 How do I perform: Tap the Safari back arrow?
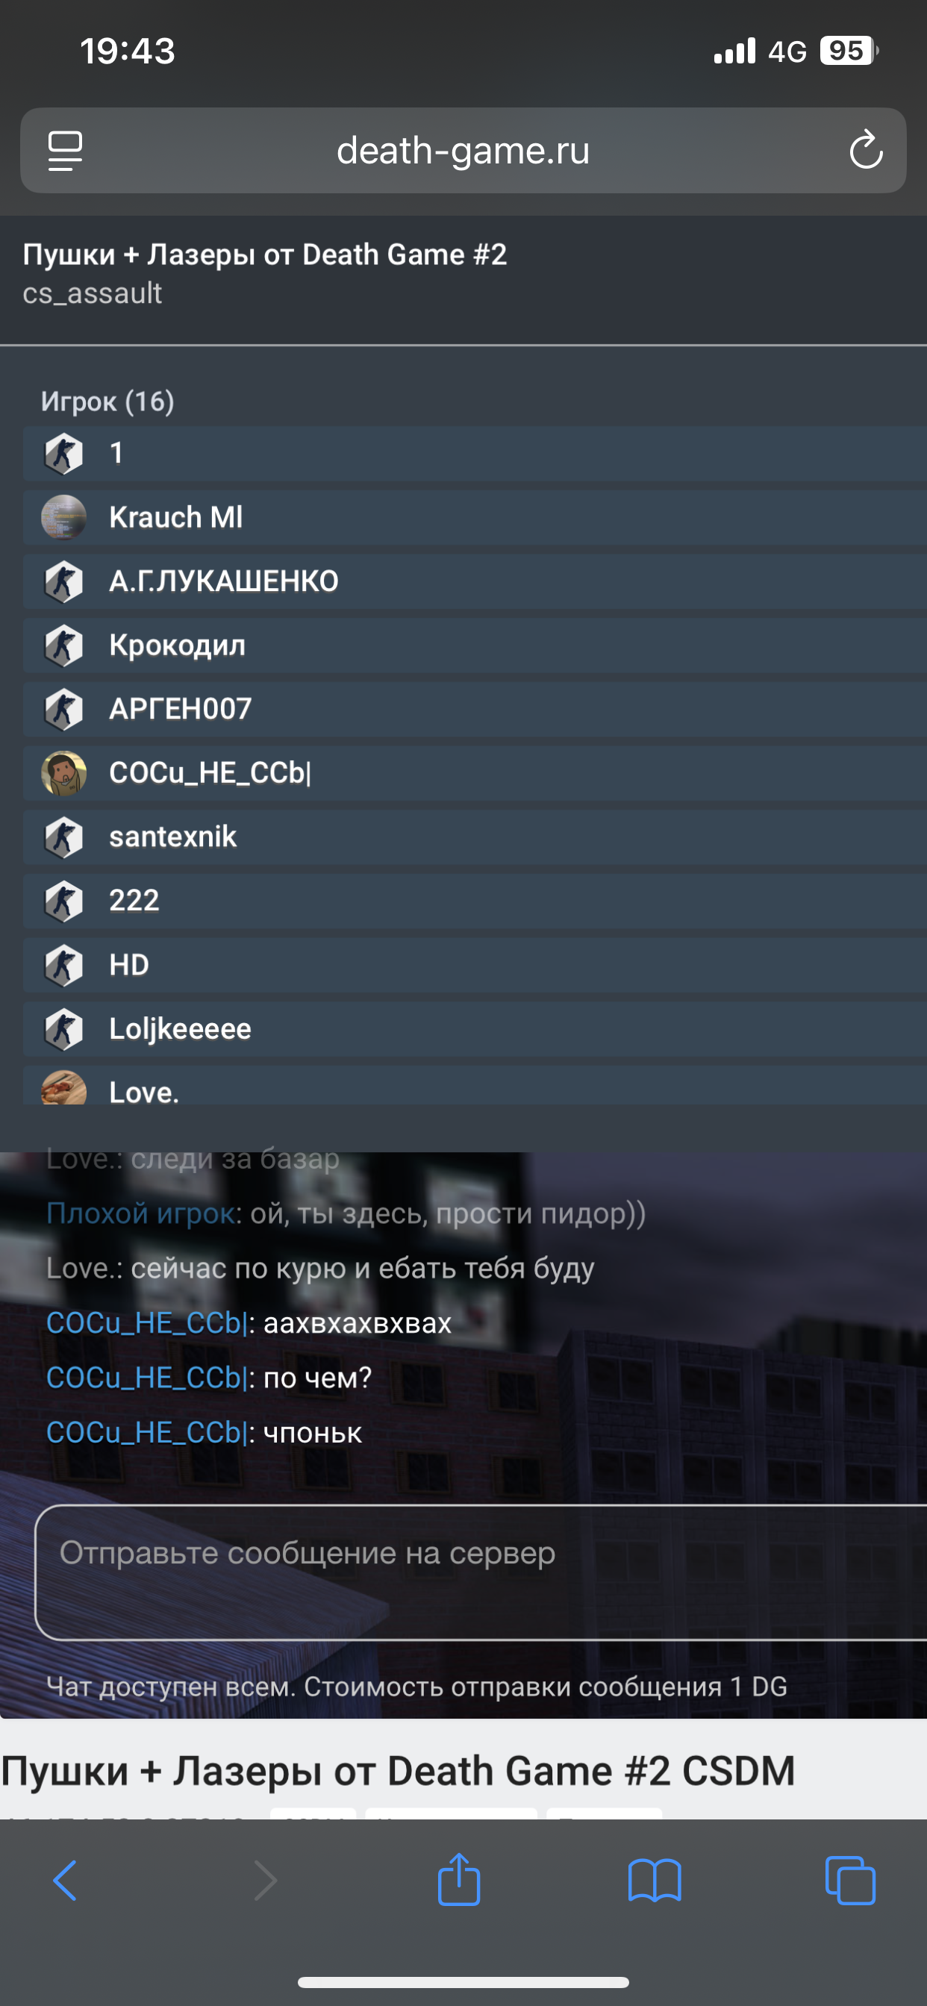65,1881
